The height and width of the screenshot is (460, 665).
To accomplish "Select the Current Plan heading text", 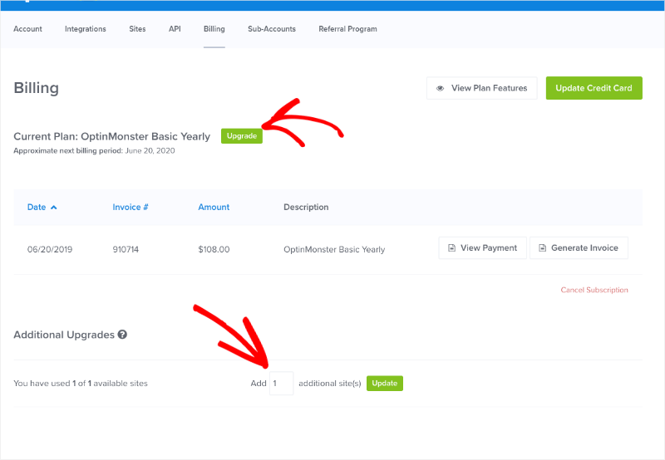I will pyautogui.click(x=112, y=136).
